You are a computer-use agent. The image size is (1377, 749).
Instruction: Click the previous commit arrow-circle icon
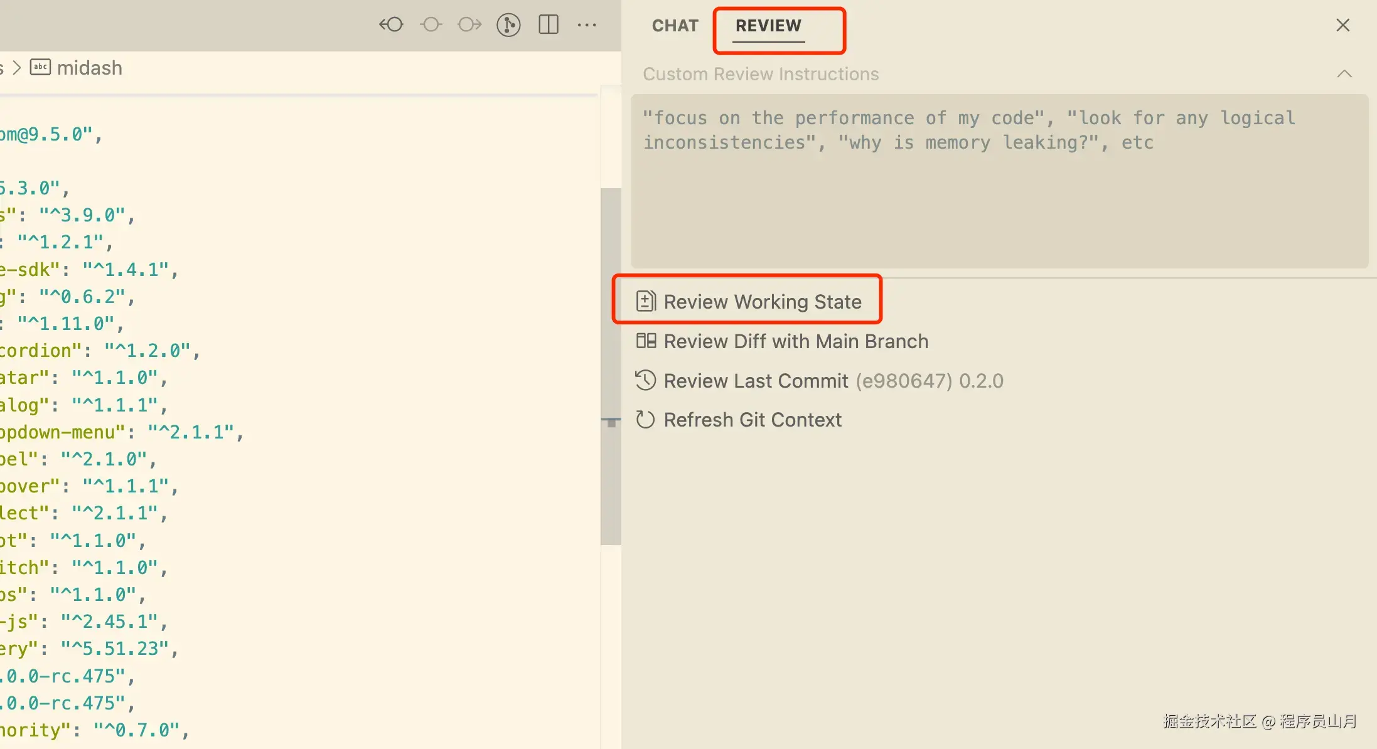tap(391, 25)
